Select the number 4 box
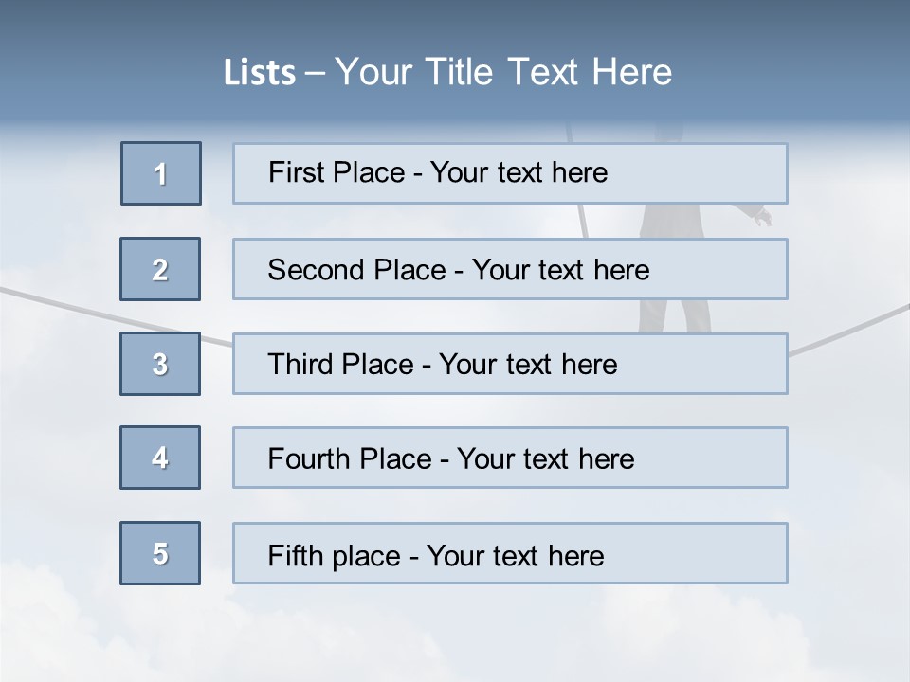The height and width of the screenshot is (682, 910). (x=160, y=458)
